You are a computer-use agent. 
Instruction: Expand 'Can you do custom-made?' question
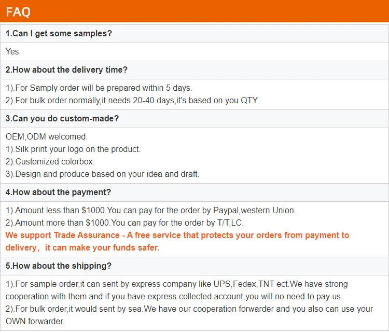click(x=62, y=119)
